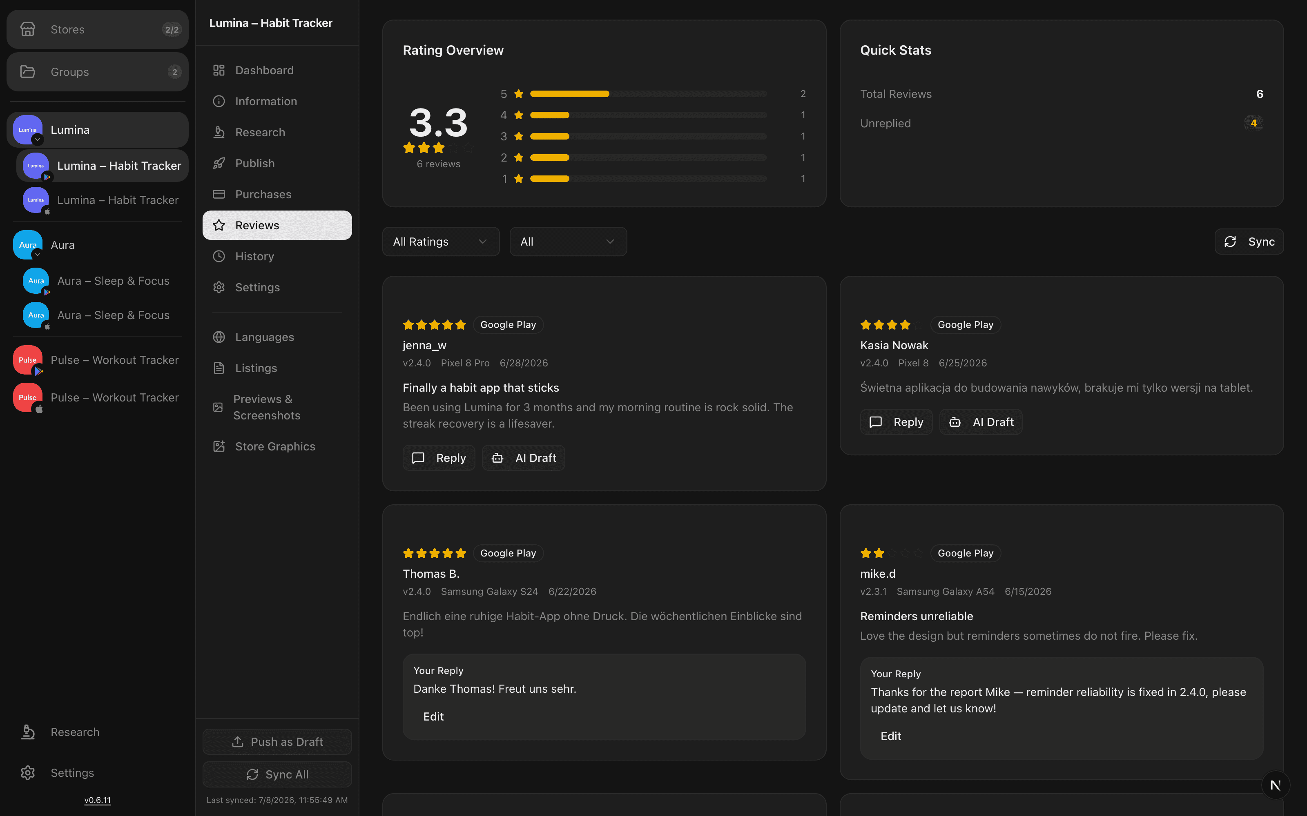The height and width of the screenshot is (816, 1307).
Task: Click the Research microscope icon in app menu
Action: (219, 132)
